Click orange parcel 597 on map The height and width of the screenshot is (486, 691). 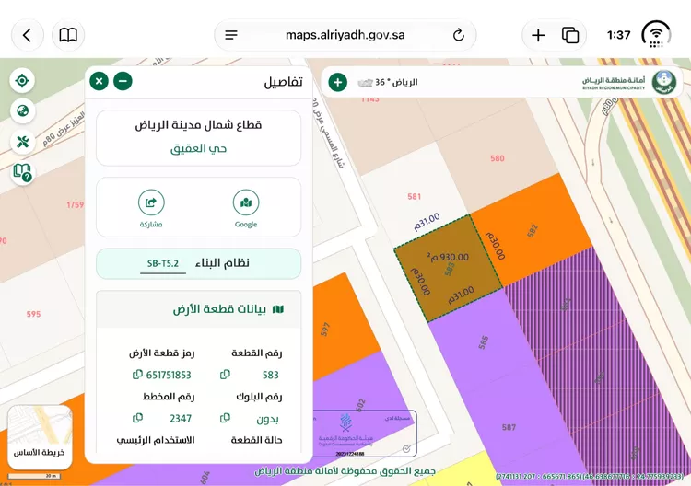click(325, 330)
